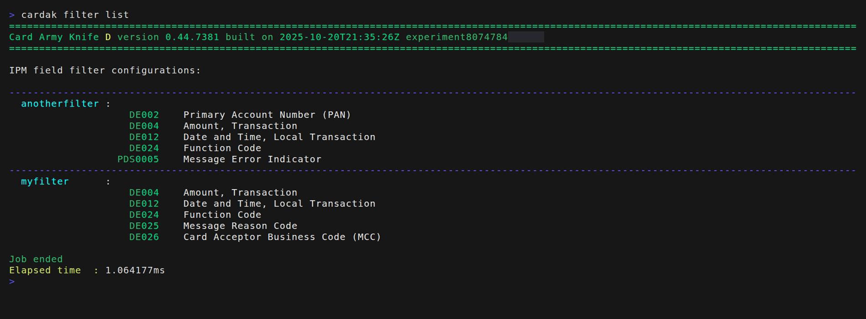Click DE025 field code

click(x=144, y=226)
